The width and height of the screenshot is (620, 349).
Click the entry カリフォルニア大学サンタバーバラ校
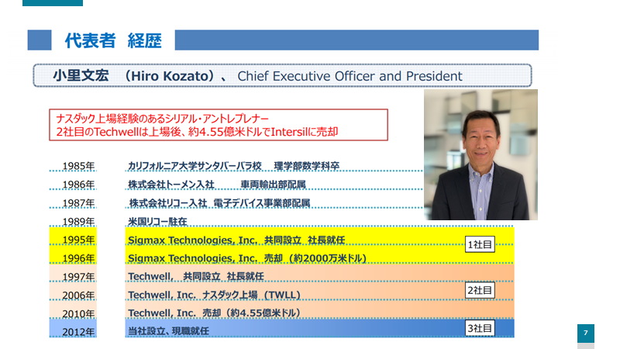(x=195, y=166)
